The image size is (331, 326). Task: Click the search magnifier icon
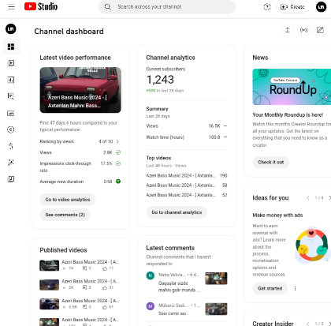108,7
